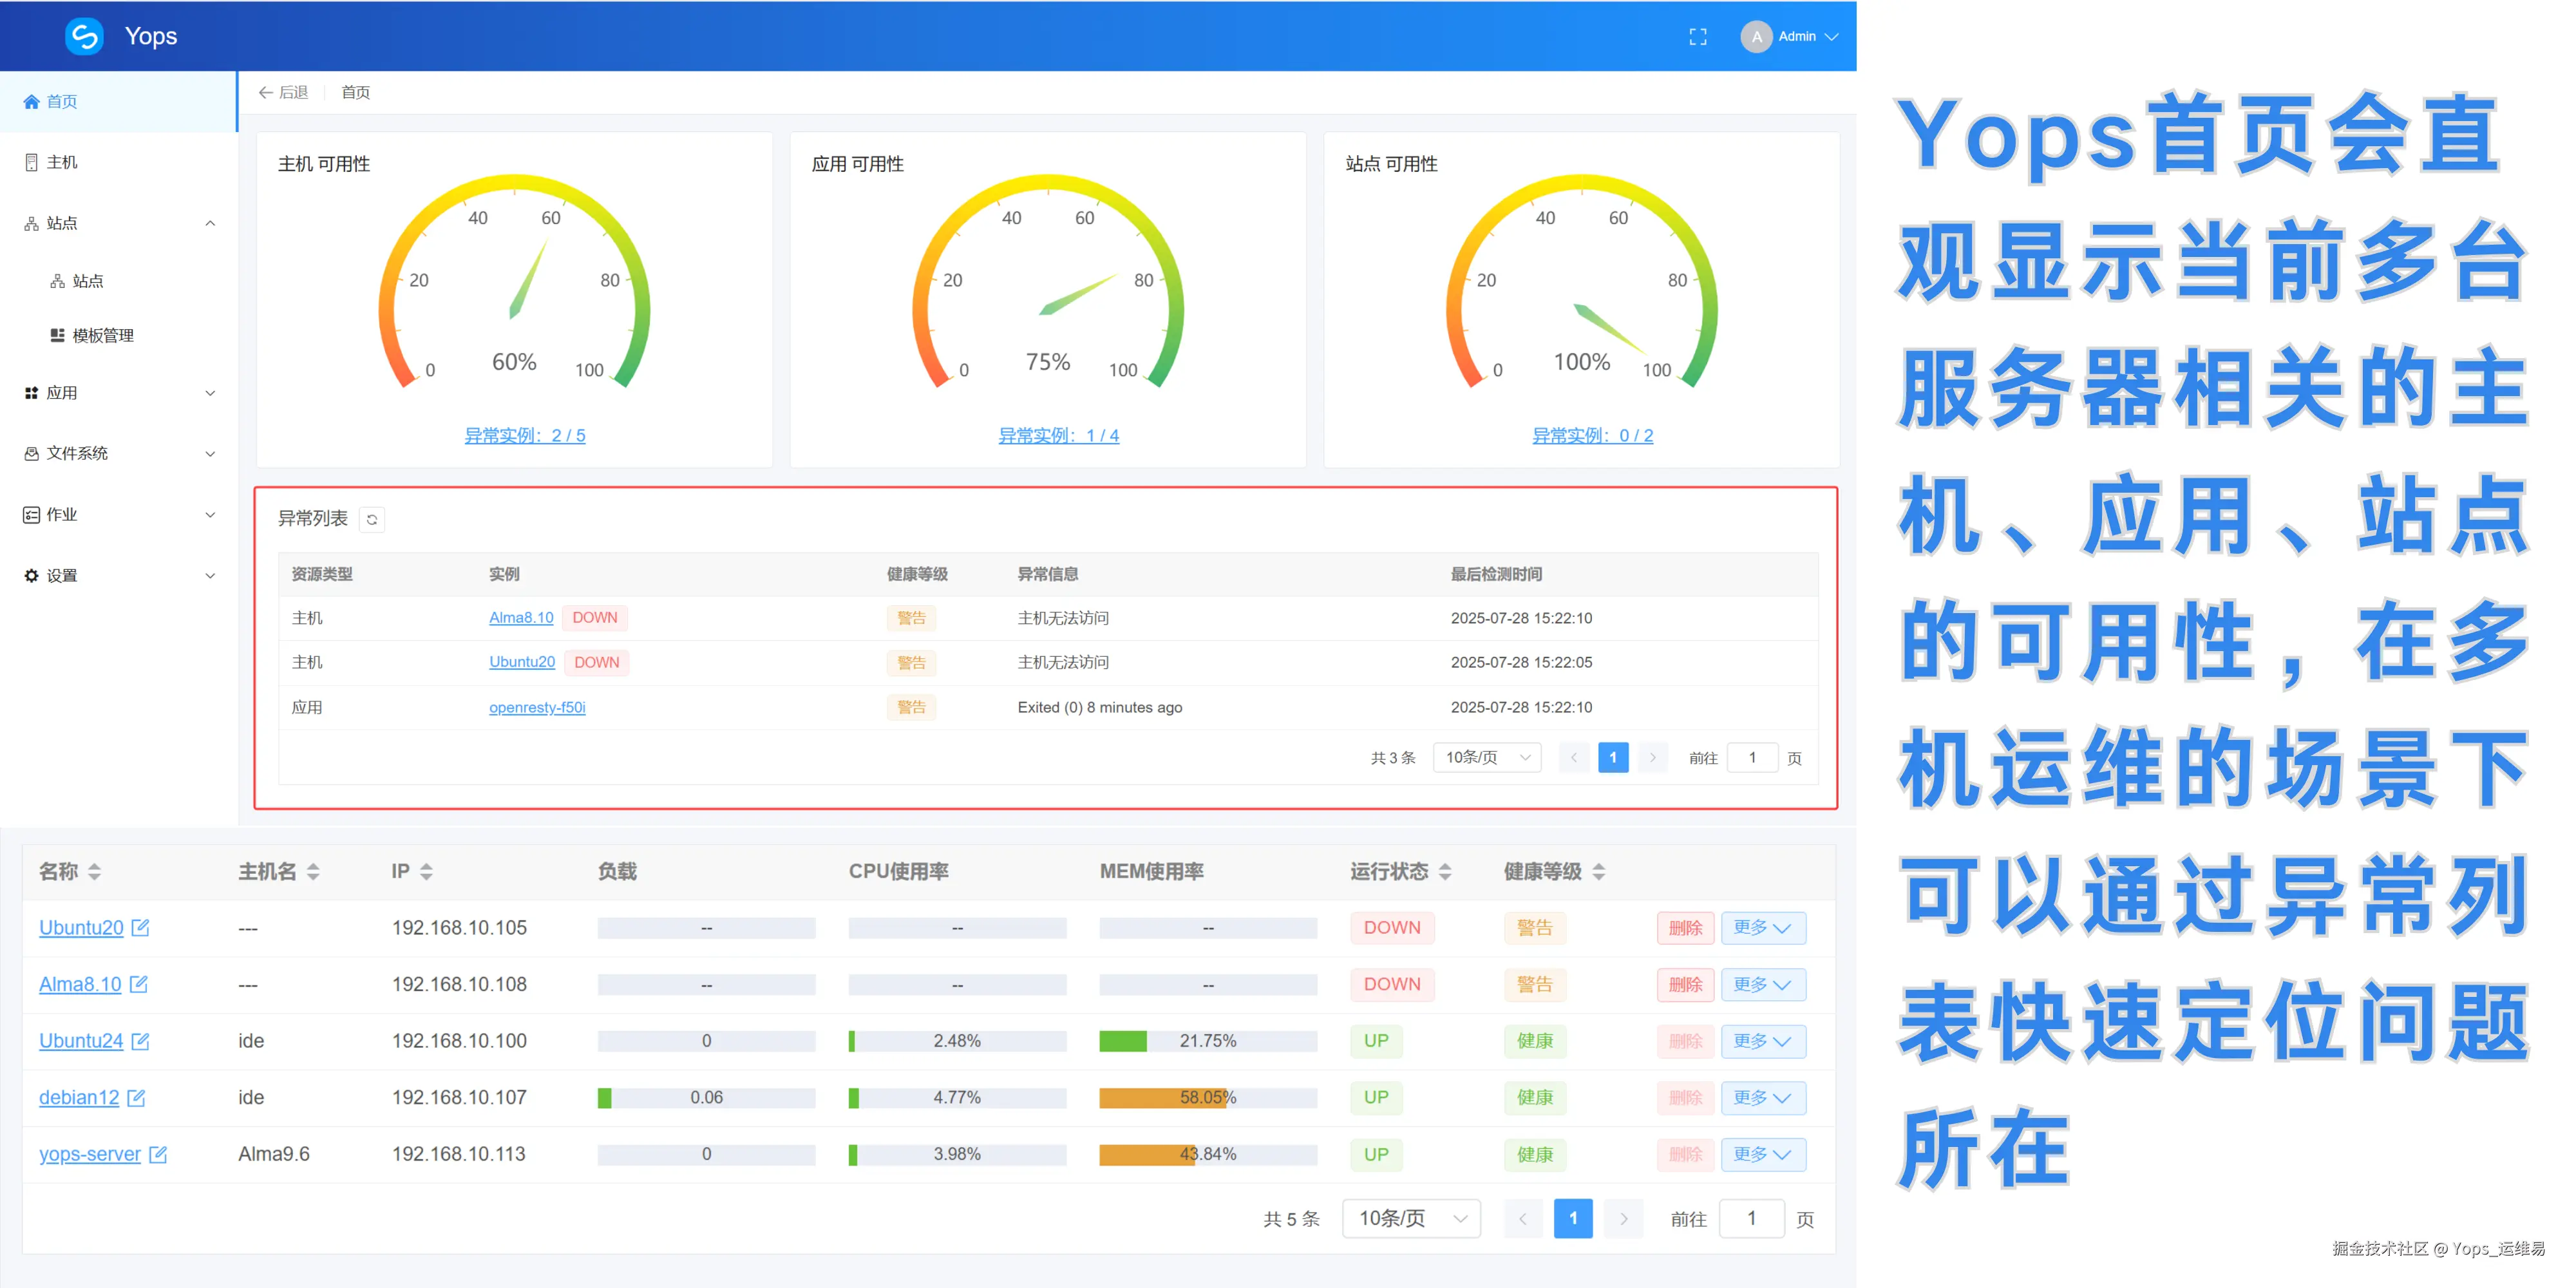Screen dimensions: 2576x1288
Task: Enter fullscreen mode via the top-right icon
Action: (1698, 36)
